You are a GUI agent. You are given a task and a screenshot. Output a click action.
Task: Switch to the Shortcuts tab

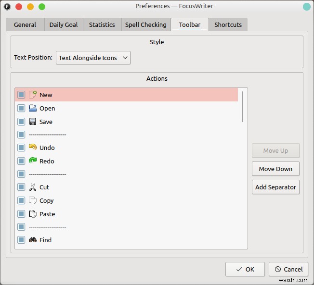[x=228, y=25]
